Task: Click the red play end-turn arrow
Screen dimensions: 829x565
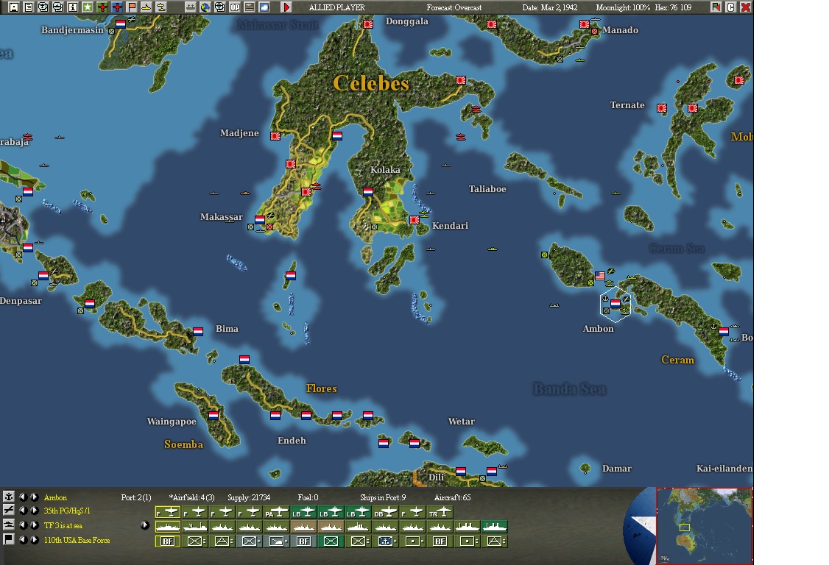Action: tap(286, 7)
